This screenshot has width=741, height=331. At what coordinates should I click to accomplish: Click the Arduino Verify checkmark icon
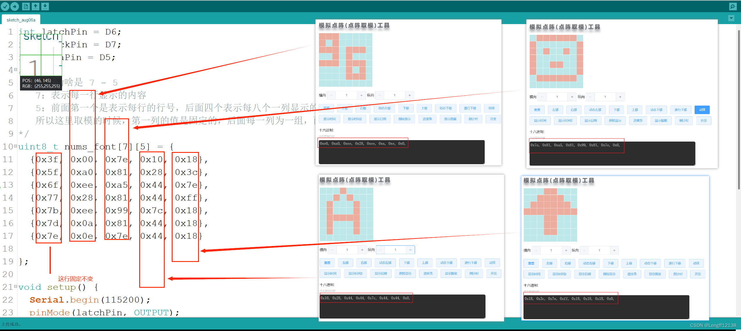click(5, 6)
